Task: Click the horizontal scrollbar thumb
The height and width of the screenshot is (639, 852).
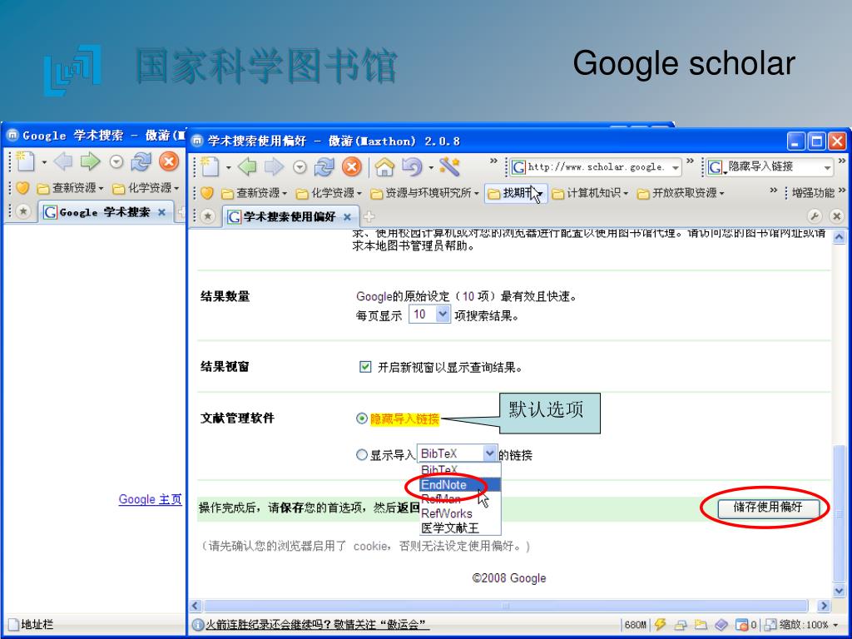Action: pyautogui.click(x=505, y=606)
